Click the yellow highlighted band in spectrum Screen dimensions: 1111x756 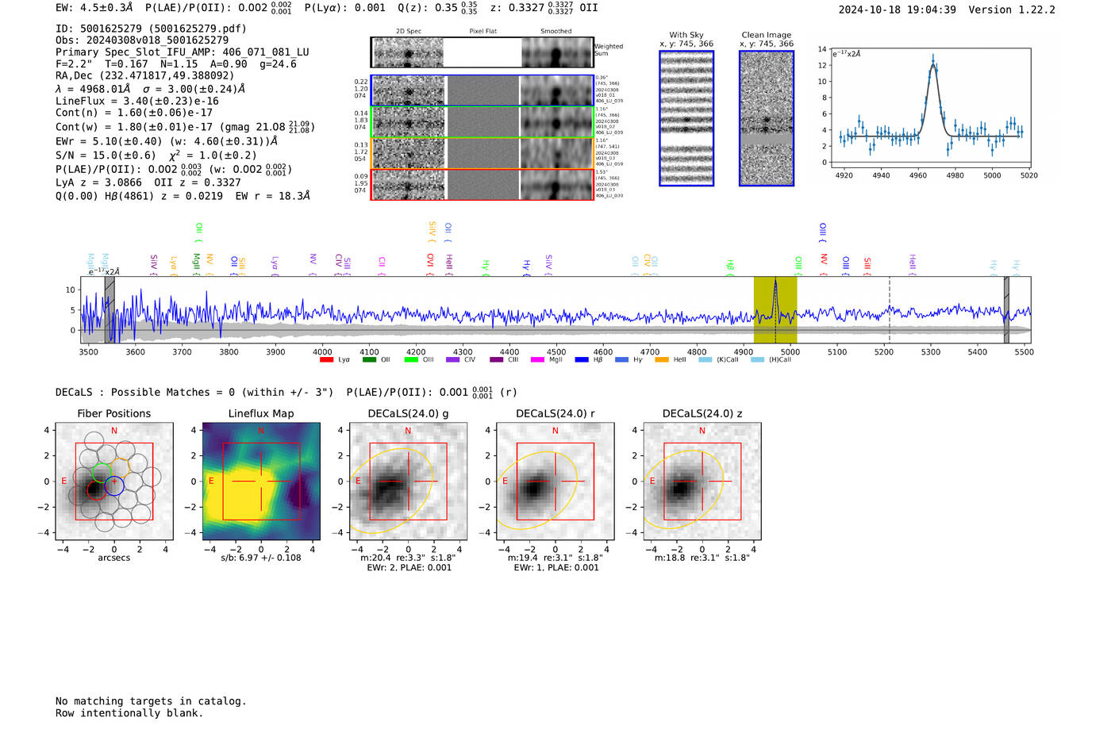click(x=775, y=310)
